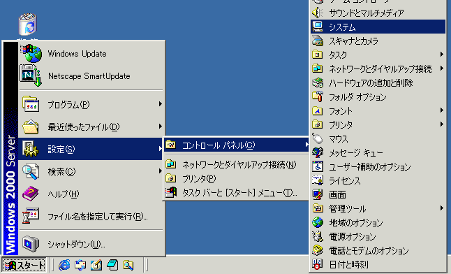Click the スキャナとカメラ label
Screen dimensions: 451x274
click(x=353, y=41)
